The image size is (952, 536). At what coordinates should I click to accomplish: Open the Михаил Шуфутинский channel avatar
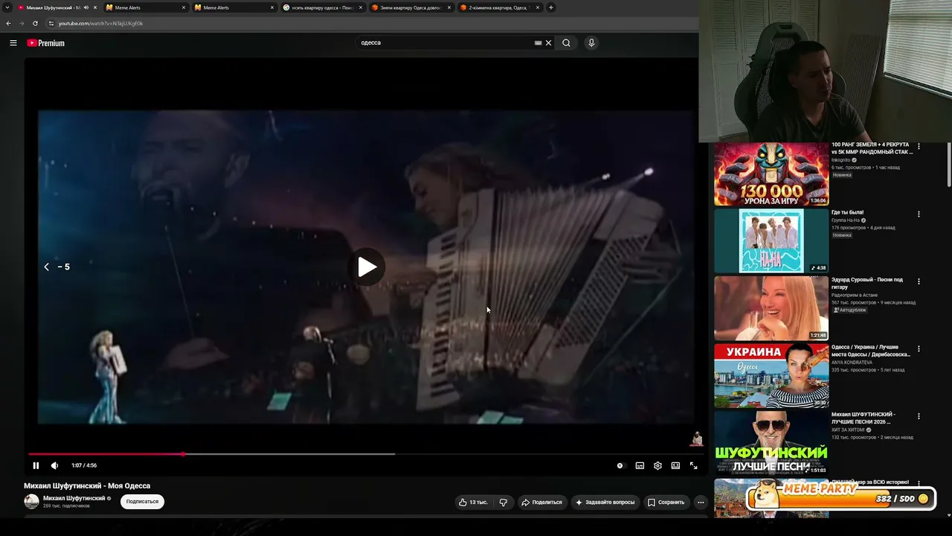pyautogui.click(x=31, y=502)
